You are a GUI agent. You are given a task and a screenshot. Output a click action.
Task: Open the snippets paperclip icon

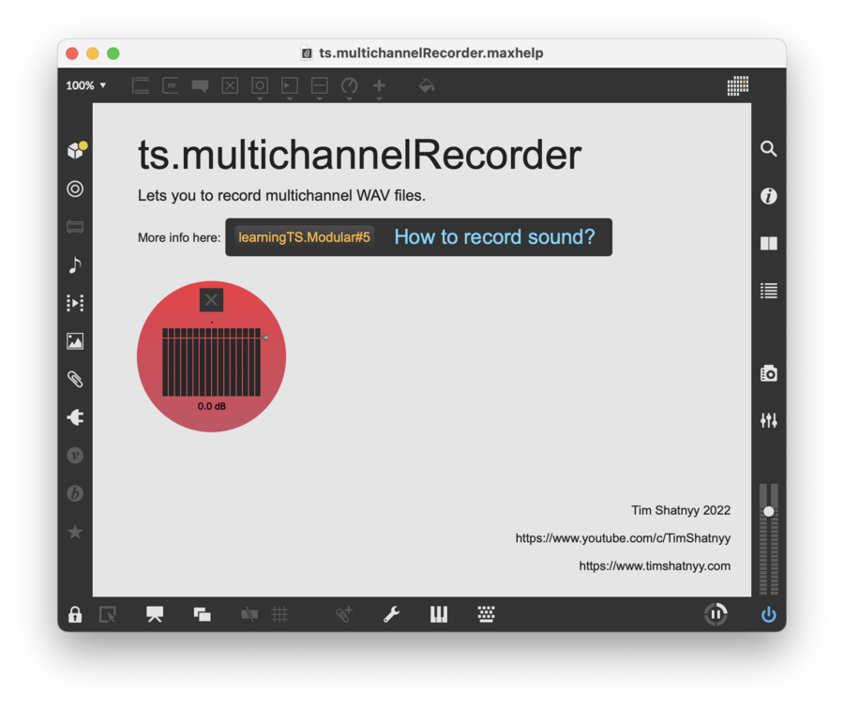pyautogui.click(x=75, y=379)
